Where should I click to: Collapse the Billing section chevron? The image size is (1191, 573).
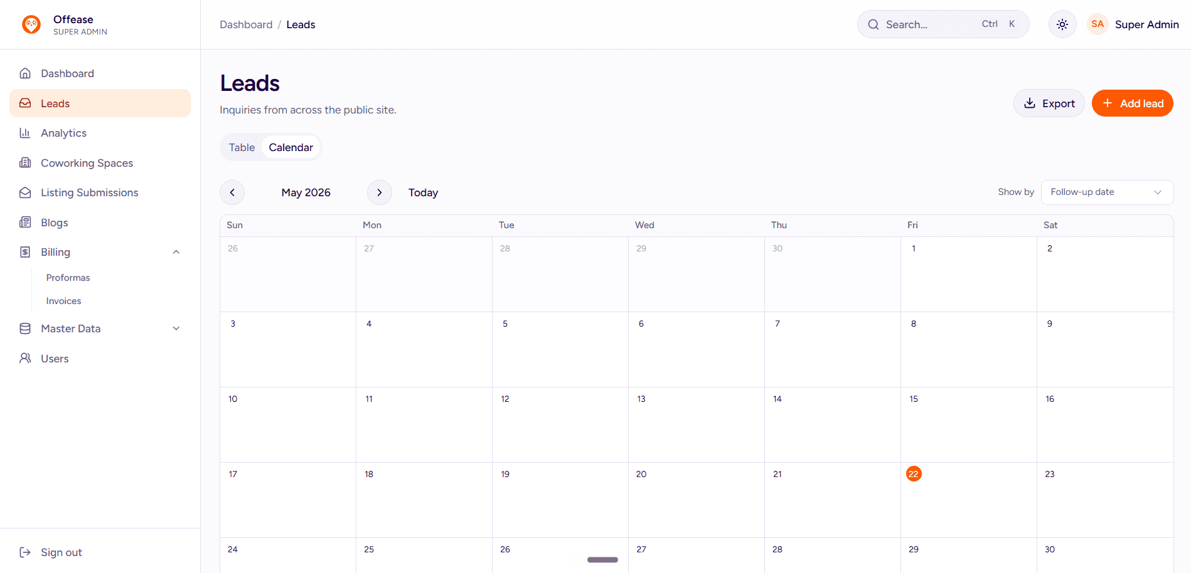pos(176,252)
